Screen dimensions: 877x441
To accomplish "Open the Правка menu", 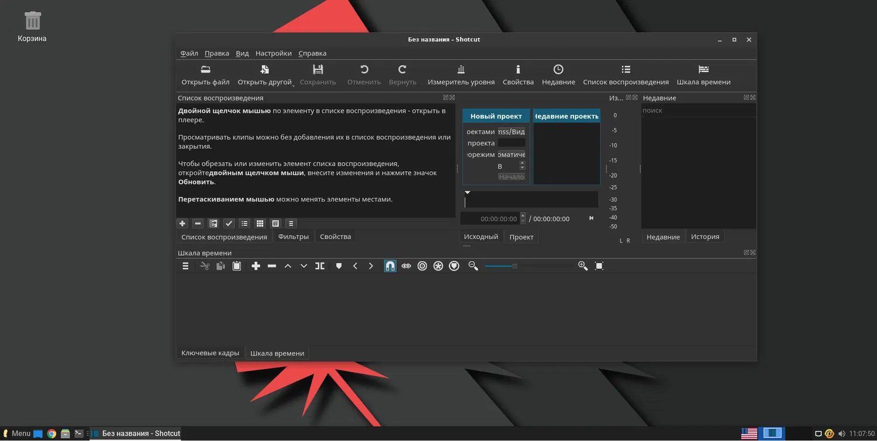I will pos(217,53).
